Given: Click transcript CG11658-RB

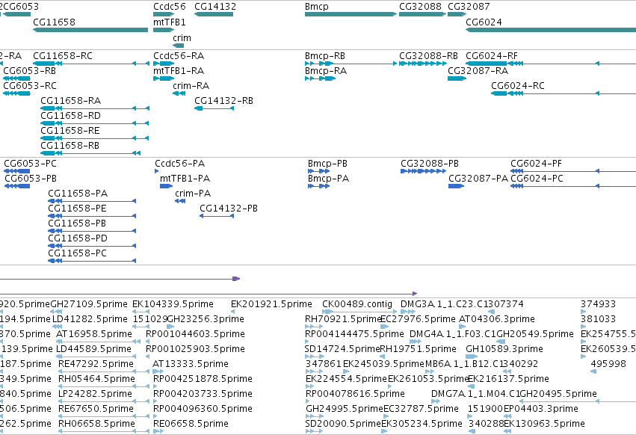Looking at the screenshot, I should coord(70,145).
